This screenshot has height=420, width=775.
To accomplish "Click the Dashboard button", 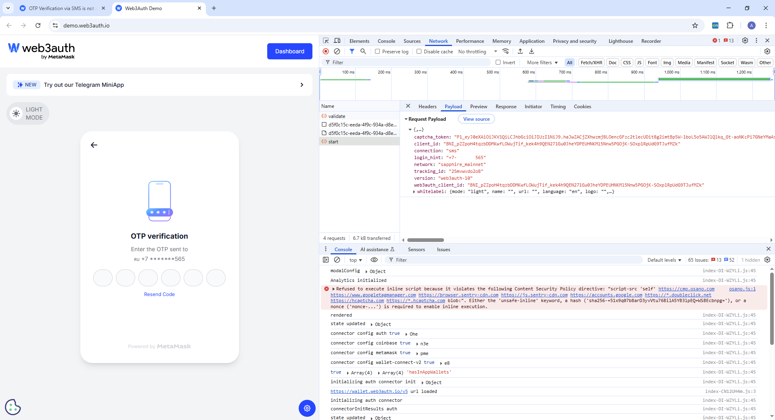I will (x=290, y=51).
